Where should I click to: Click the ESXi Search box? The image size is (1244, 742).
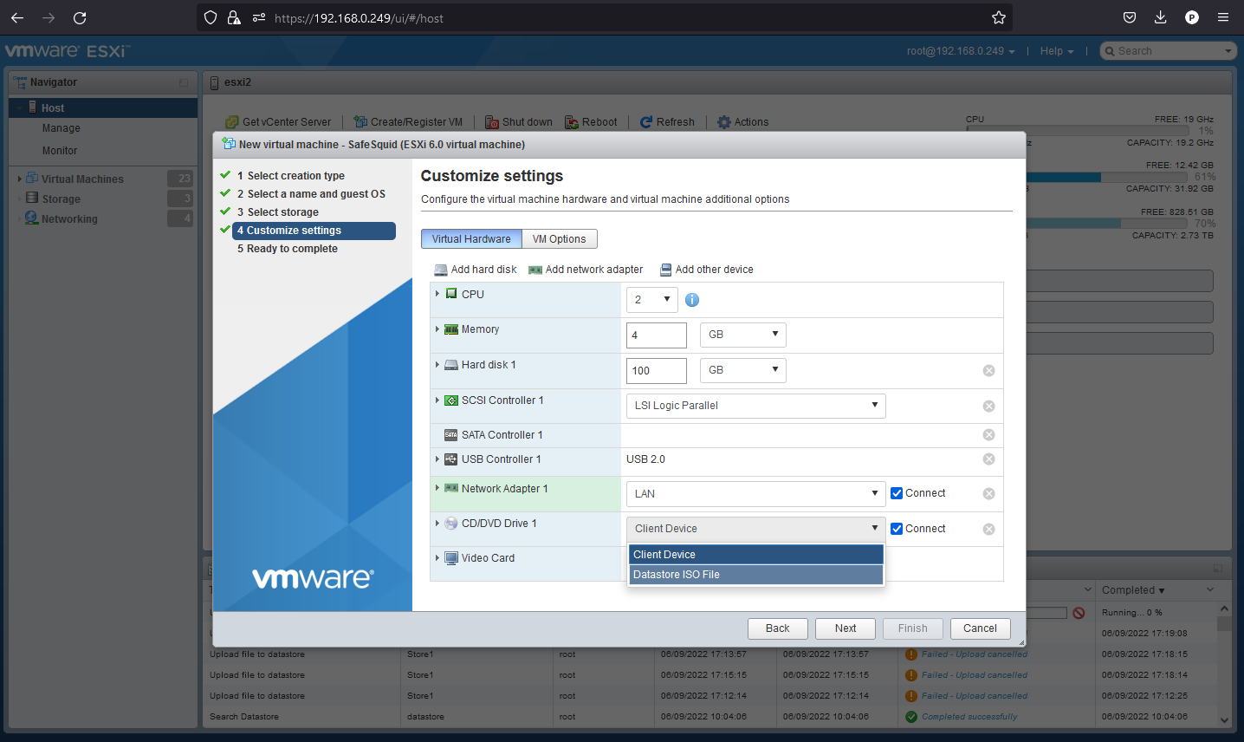pos(1168,51)
